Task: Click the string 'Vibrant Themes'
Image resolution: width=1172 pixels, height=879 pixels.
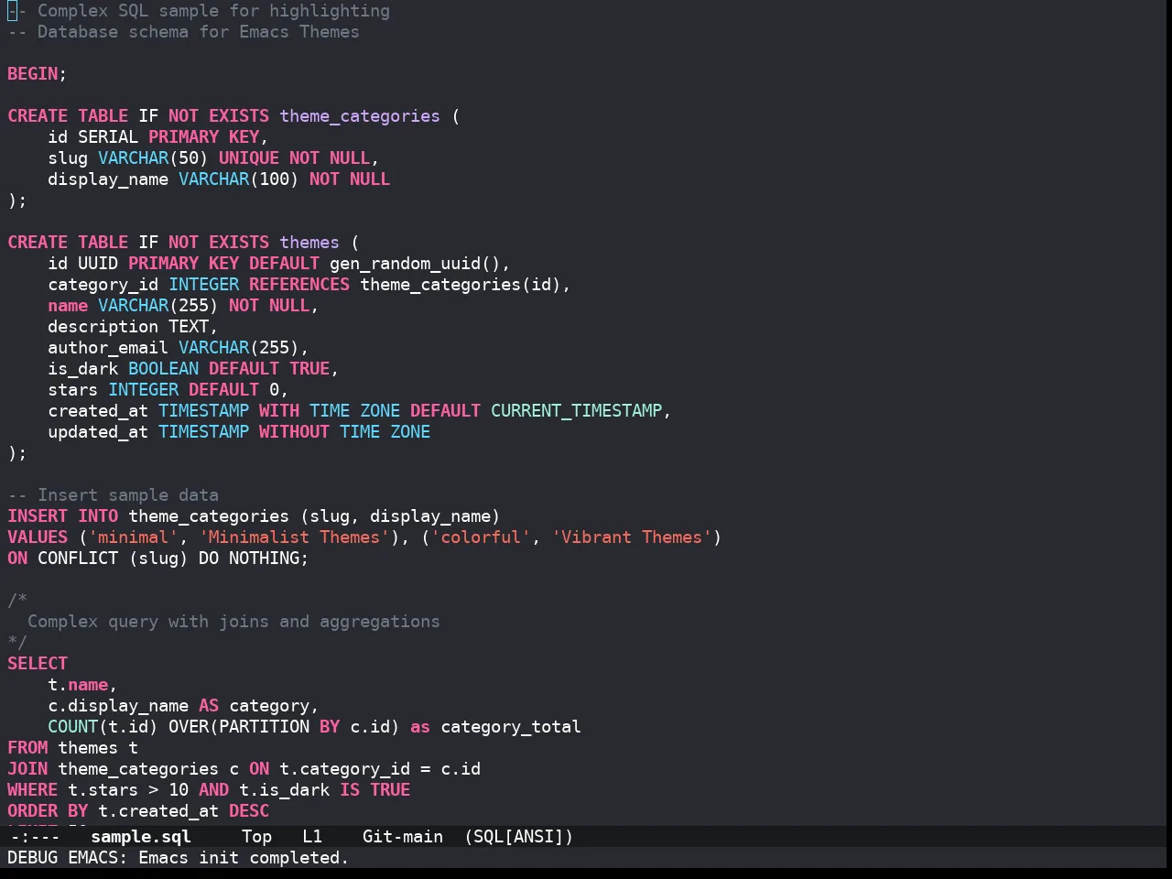Action: click(x=632, y=537)
